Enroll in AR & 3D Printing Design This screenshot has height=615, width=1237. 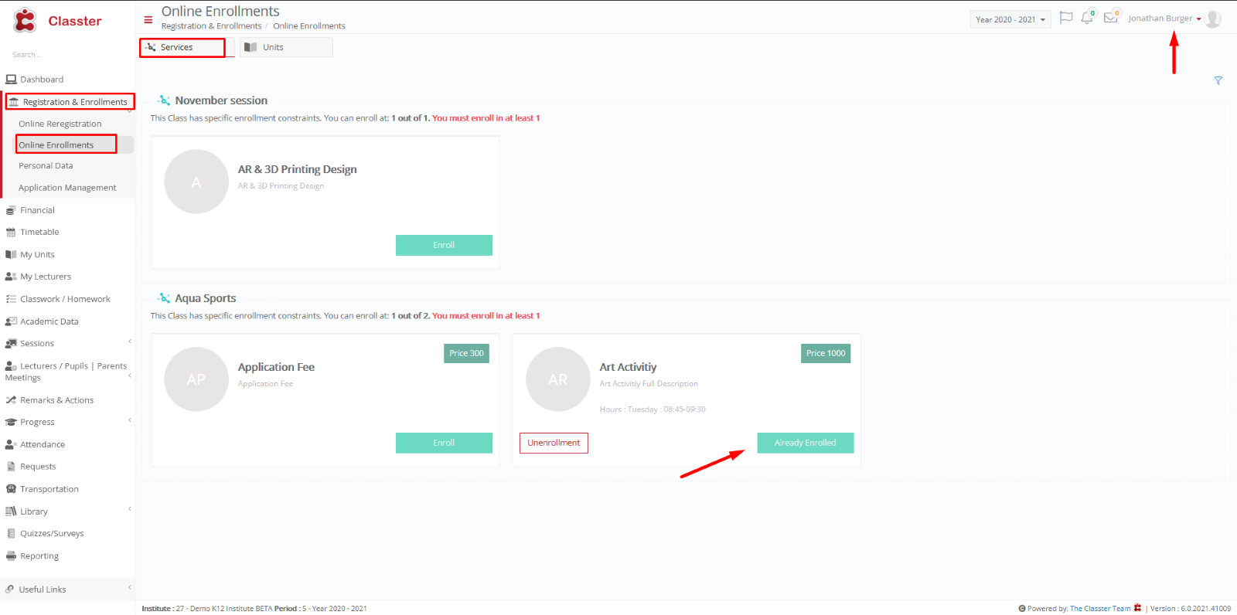tap(444, 245)
